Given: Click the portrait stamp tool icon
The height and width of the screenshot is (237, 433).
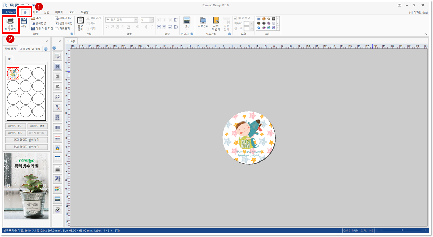Looking at the screenshot, I should tap(58, 148).
